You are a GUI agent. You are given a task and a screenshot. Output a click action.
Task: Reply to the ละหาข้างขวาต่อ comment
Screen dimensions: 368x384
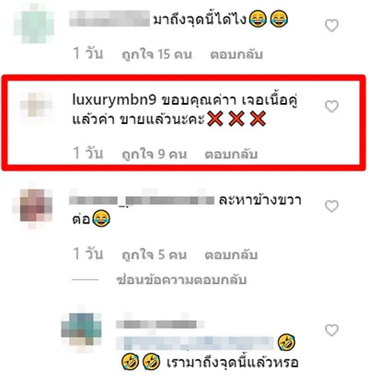coord(231,254)
